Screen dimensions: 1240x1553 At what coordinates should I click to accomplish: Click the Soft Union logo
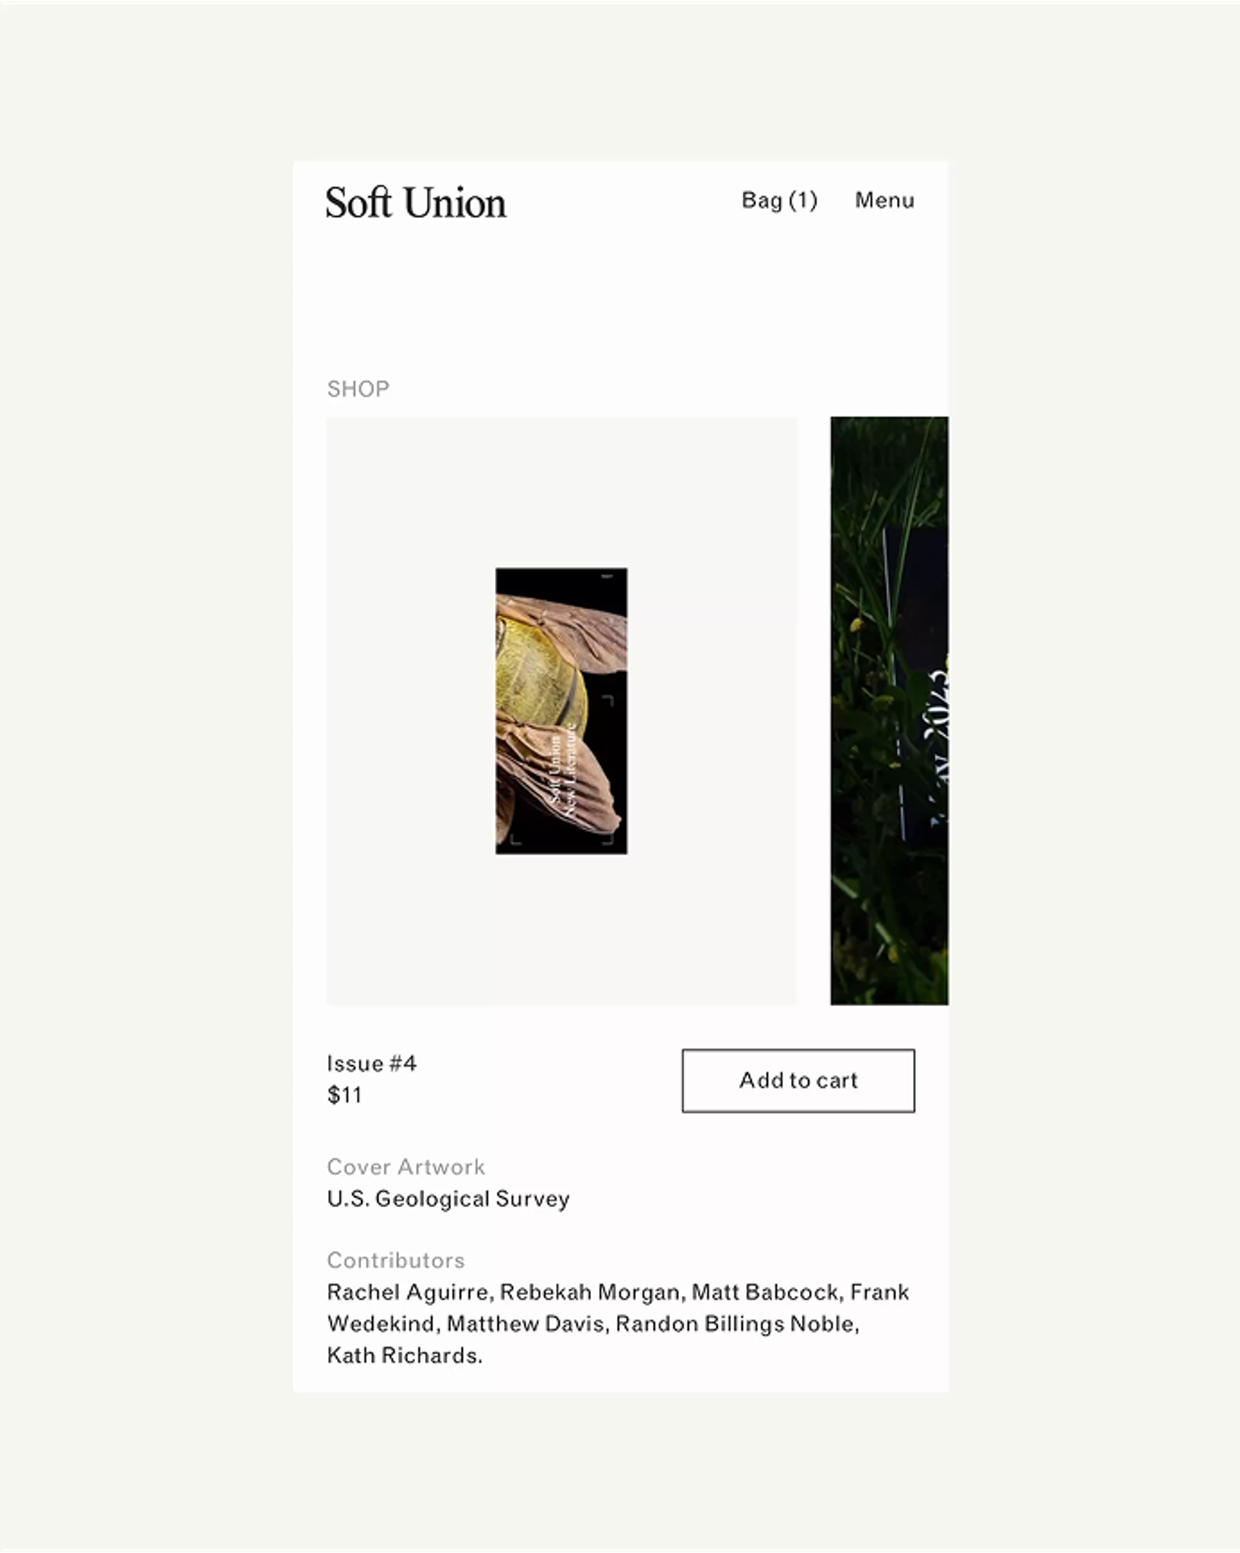(416, 203)
